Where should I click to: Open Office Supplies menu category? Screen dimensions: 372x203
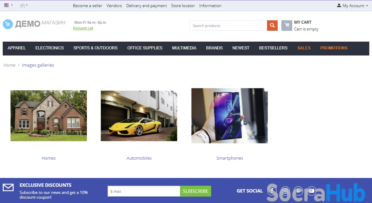(145, 48)
